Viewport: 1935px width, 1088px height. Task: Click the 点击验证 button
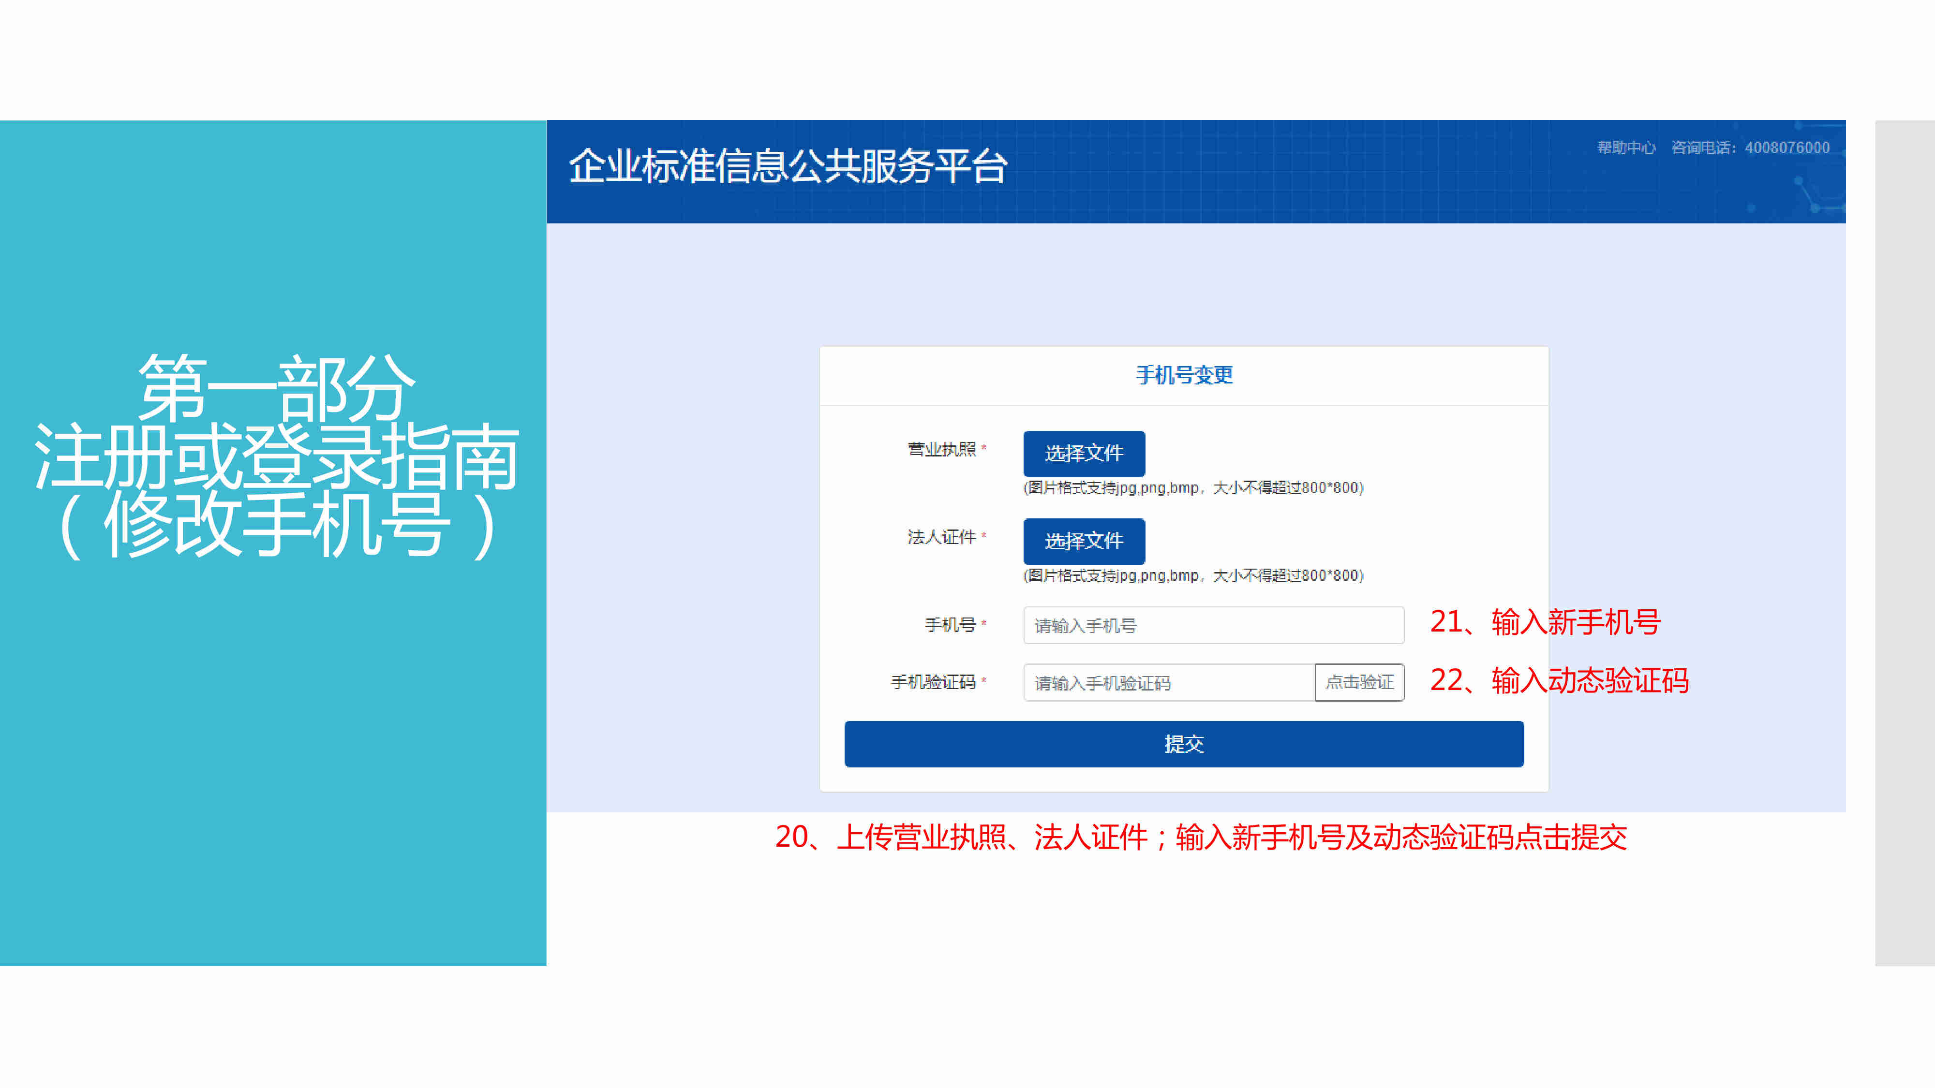tap(1360, 682)
